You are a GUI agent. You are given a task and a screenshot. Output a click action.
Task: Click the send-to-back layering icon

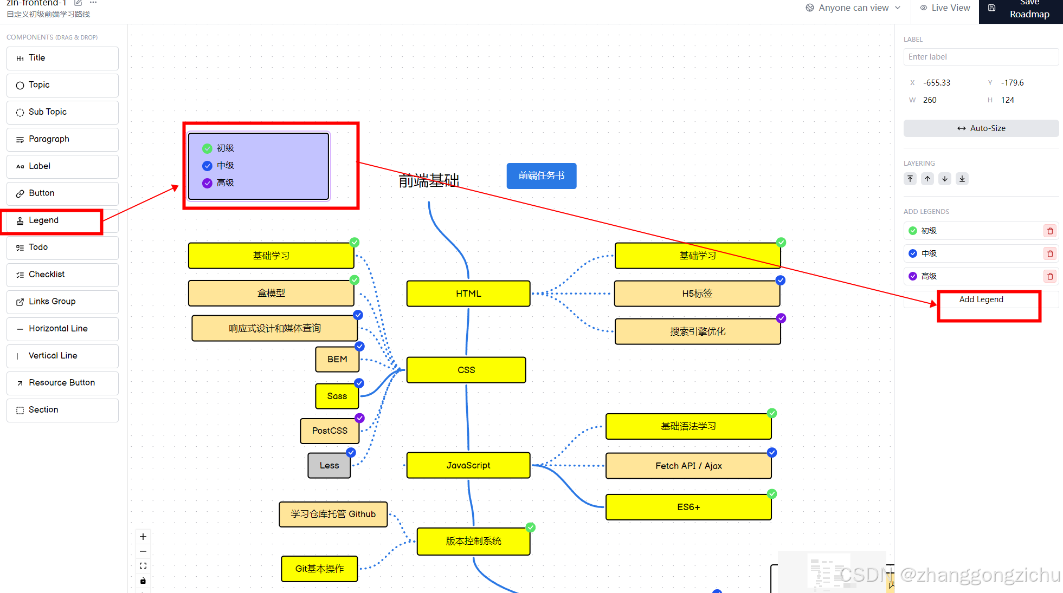click(962, 179)
